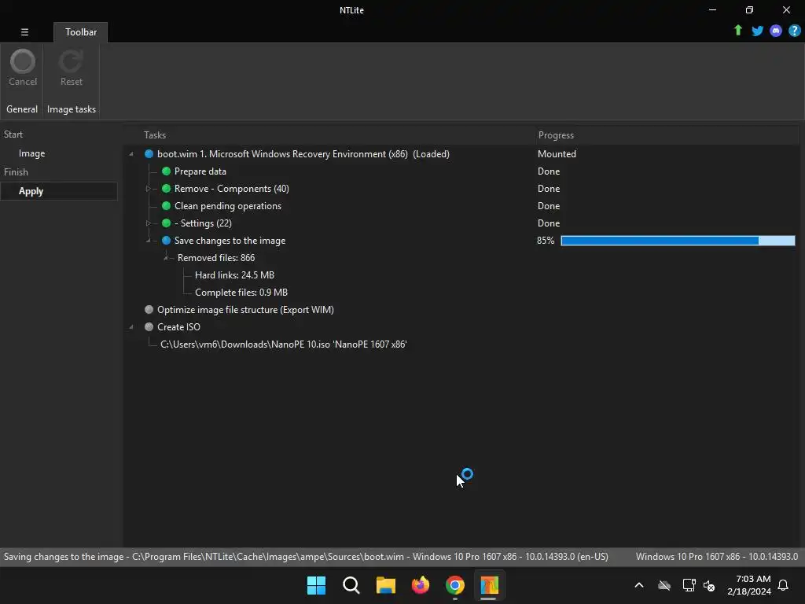Click the green dot beside - Settings (22)
Viewport: 805px width, 604px height.
[166, 223]
